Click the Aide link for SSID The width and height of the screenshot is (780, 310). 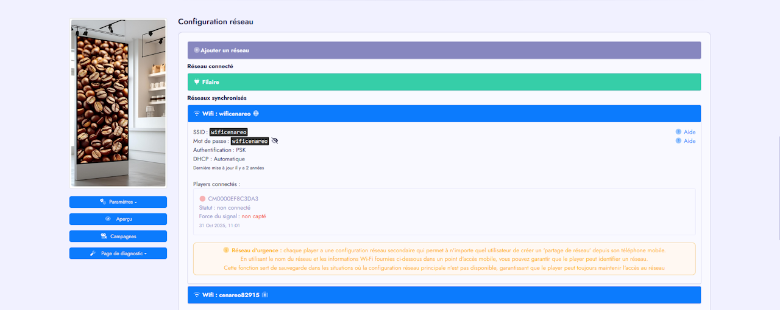click(x=689, y=132)
